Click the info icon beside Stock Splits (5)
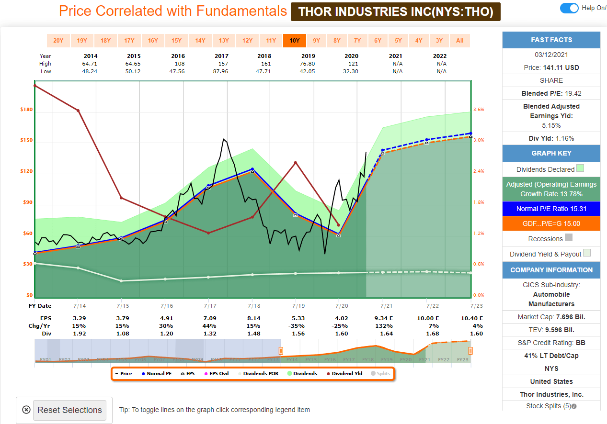This screenshot has width=607, height=424. point(573,406)
